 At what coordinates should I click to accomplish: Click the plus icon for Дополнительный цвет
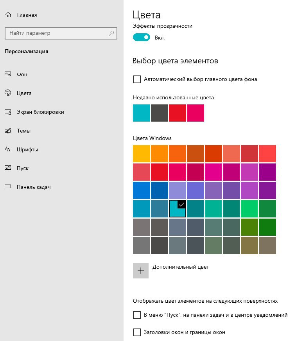click(141, 271)
